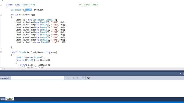Click the GetItemByName method name
This screenshot has width=184, height=103.
pos(34,52)
